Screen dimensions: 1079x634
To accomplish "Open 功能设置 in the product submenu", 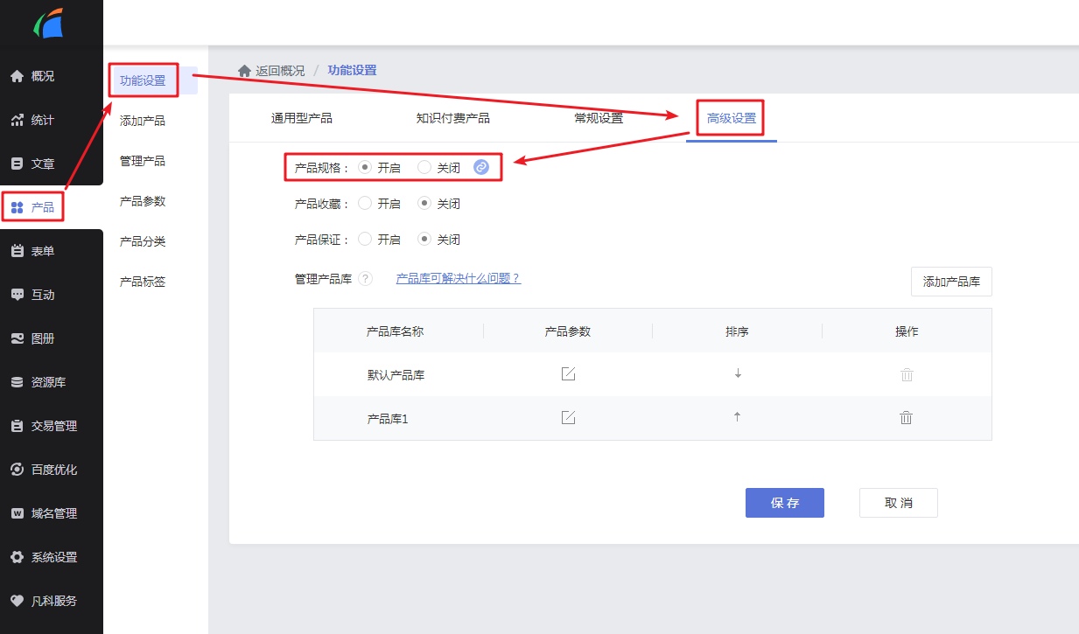I will click(x=143, y=80).
